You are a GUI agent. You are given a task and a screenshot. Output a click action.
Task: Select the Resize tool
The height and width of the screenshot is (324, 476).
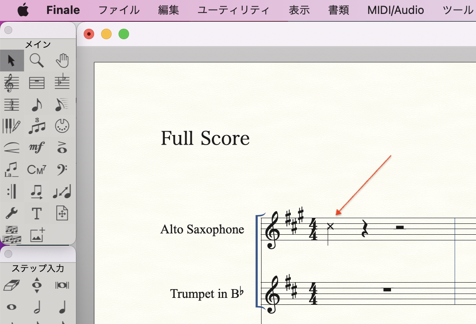62,192
